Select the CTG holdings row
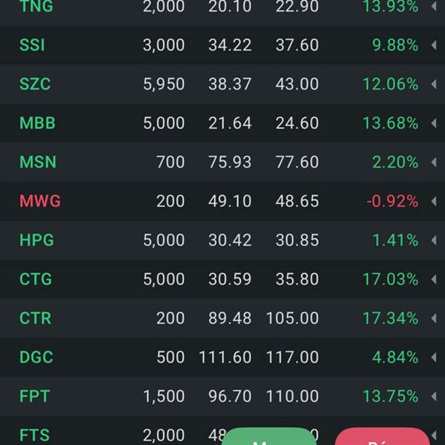This screenshot has width=445, height=445. tap(222, 279)
